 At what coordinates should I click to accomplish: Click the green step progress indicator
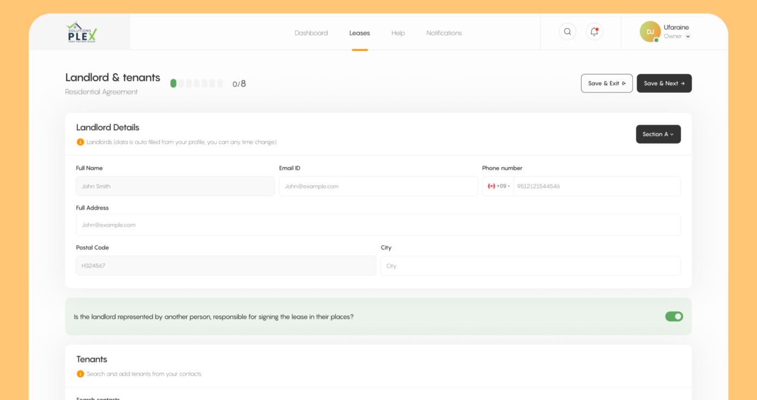(174, 84)
